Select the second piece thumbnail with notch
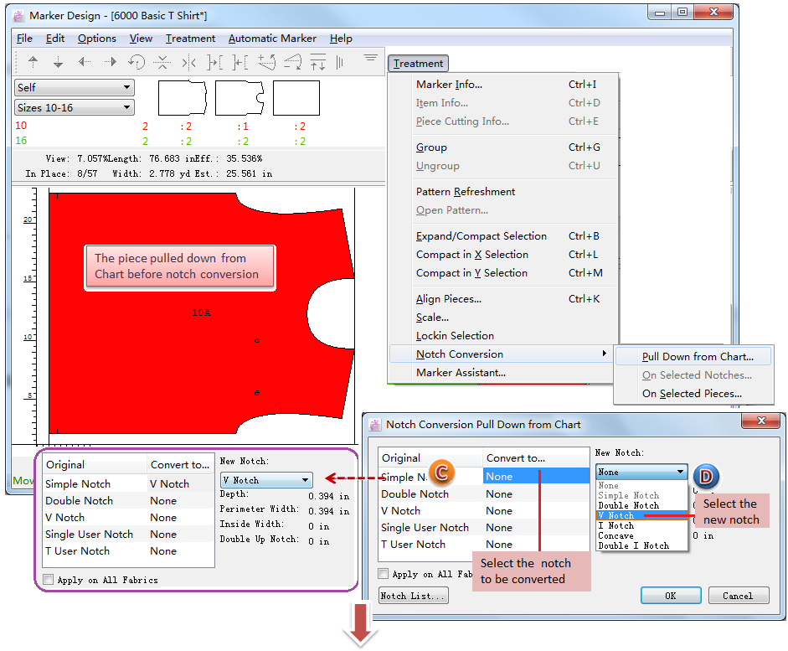 click(239, 98)
